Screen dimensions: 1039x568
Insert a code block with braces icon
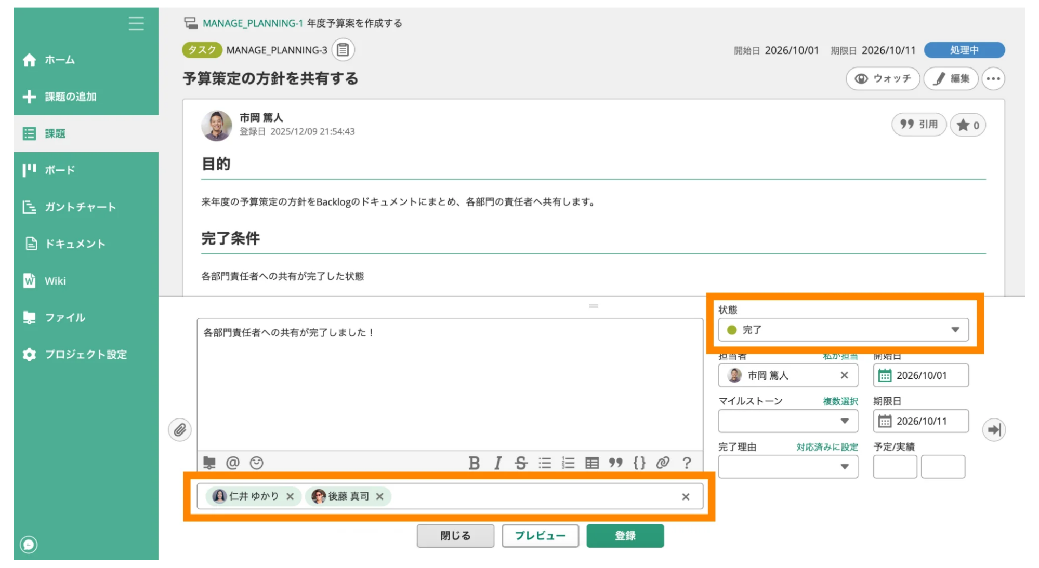(x=639, y=463)
